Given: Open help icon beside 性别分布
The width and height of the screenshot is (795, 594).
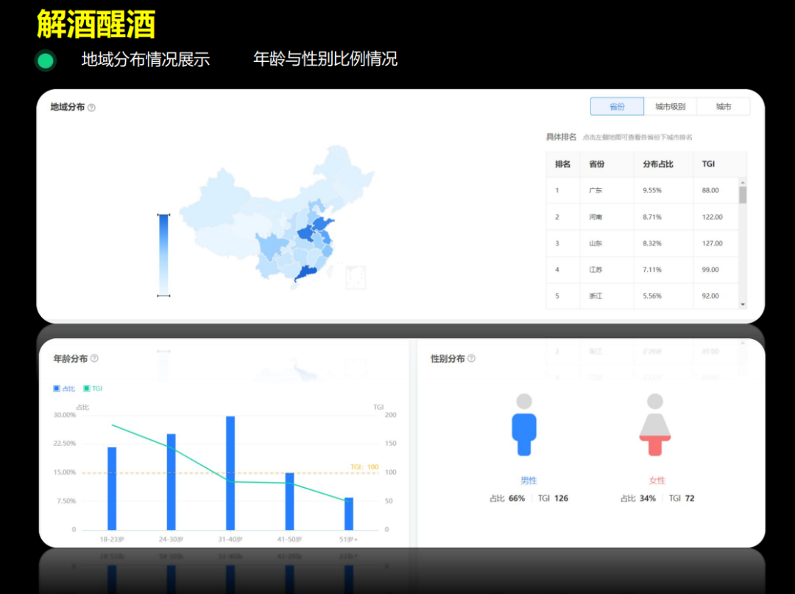Looking at the screenshot, I should (472, 358).
